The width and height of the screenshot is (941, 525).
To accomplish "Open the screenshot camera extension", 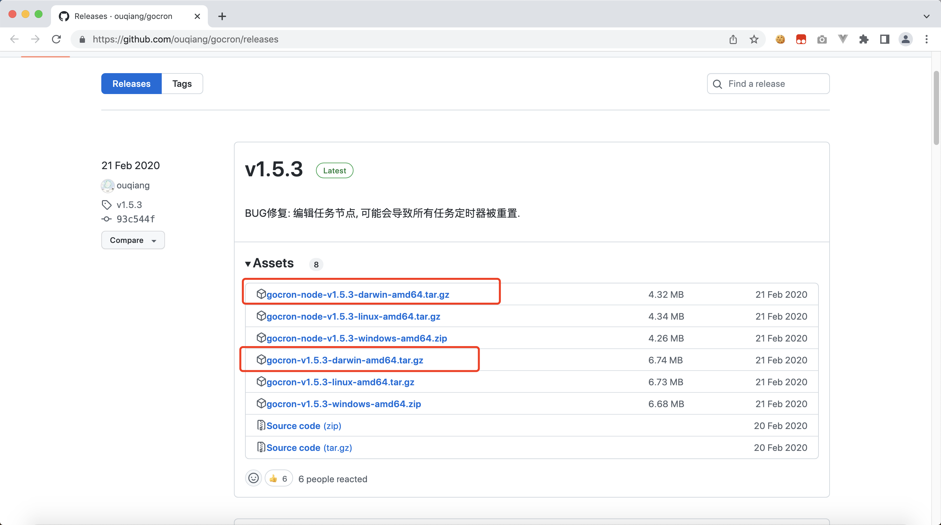I will point(821,39).
